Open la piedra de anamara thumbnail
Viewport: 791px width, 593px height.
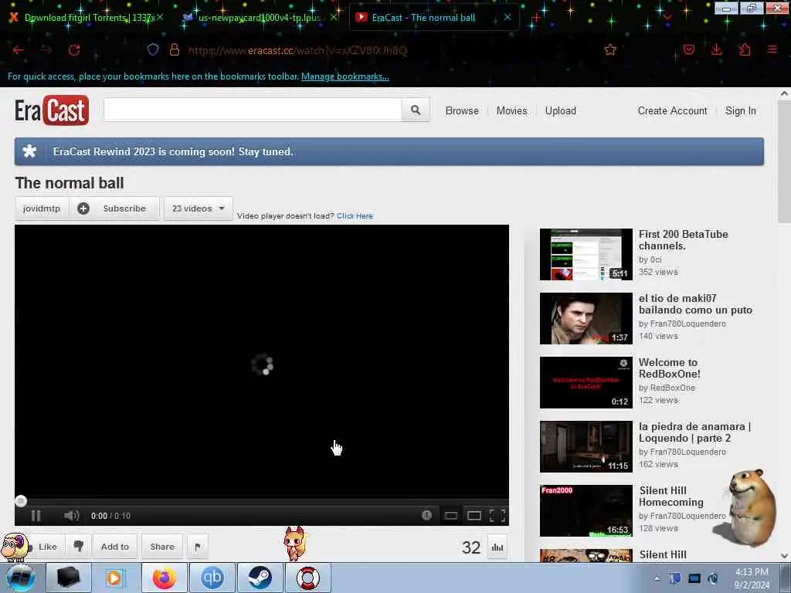click(586, 446)
